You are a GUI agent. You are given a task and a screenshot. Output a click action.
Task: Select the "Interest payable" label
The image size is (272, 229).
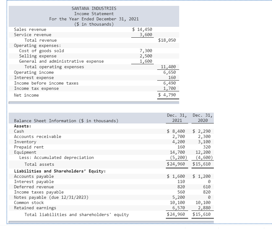click(34, 182)
